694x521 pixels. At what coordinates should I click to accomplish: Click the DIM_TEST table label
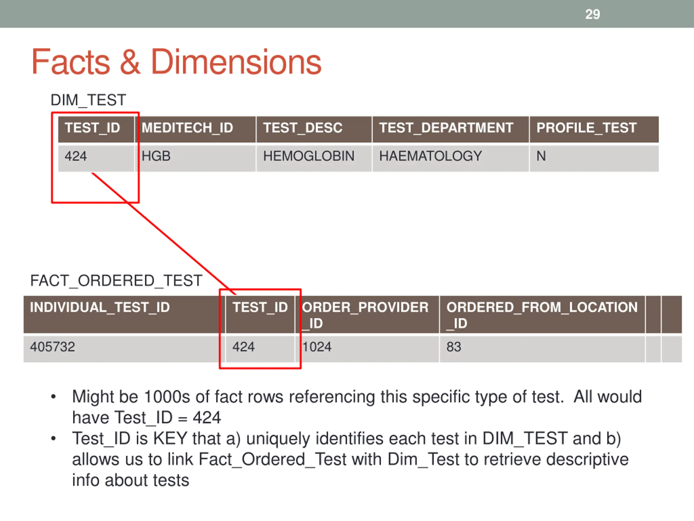pyautogui.click(x=88, y=100)
